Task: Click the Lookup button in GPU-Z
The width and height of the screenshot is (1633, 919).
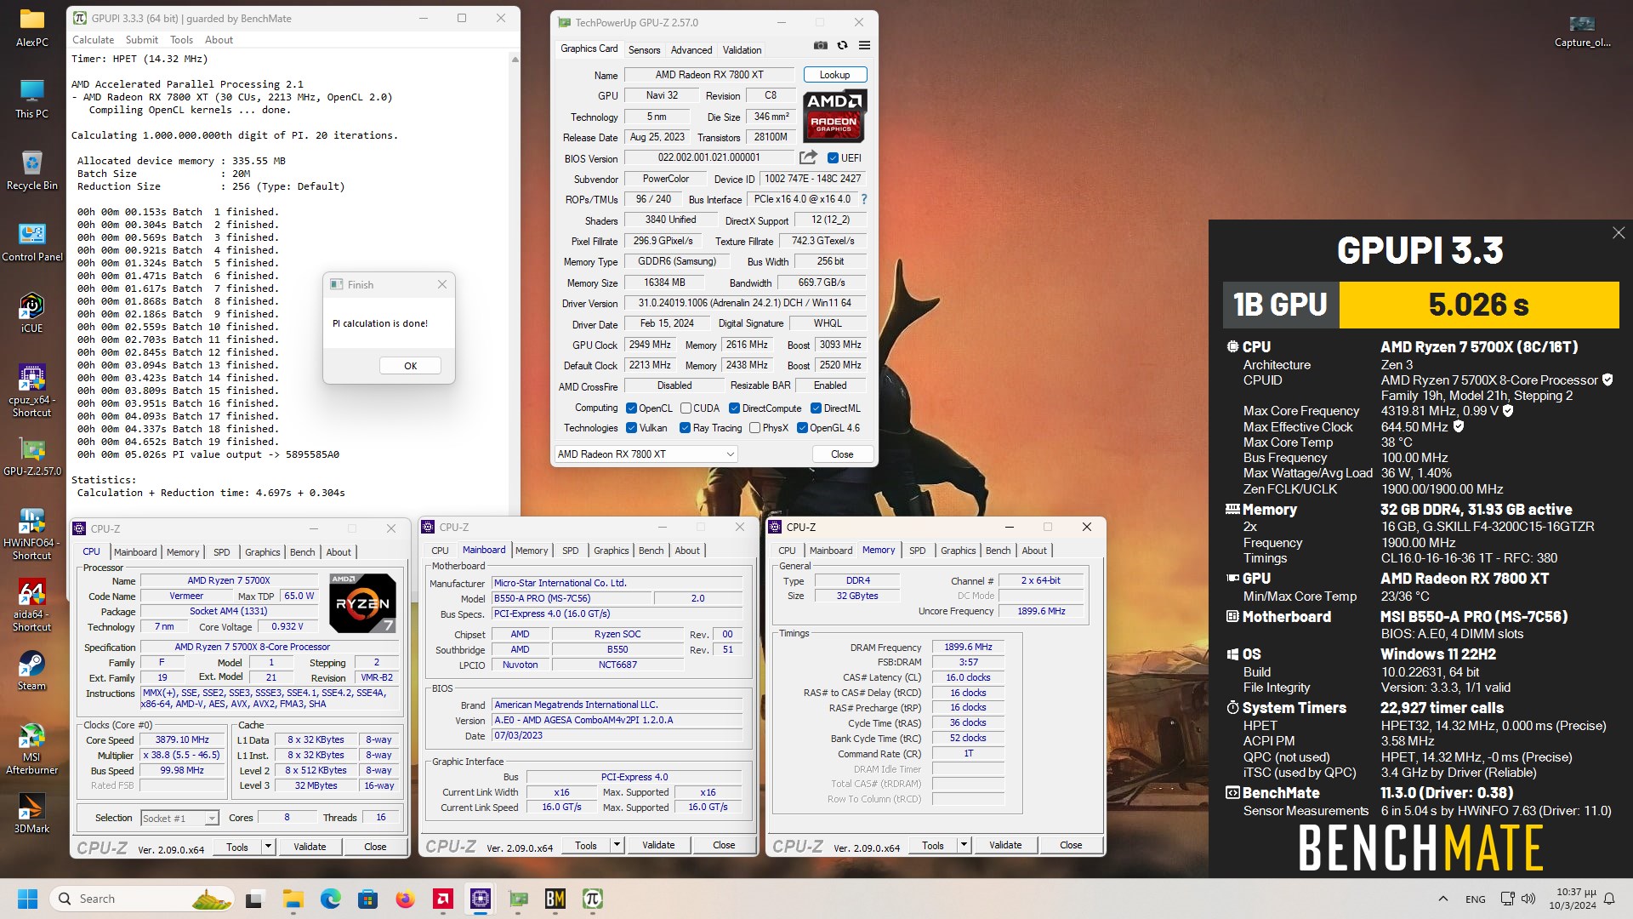Action: pyautogui.click(x=834, y=75)
